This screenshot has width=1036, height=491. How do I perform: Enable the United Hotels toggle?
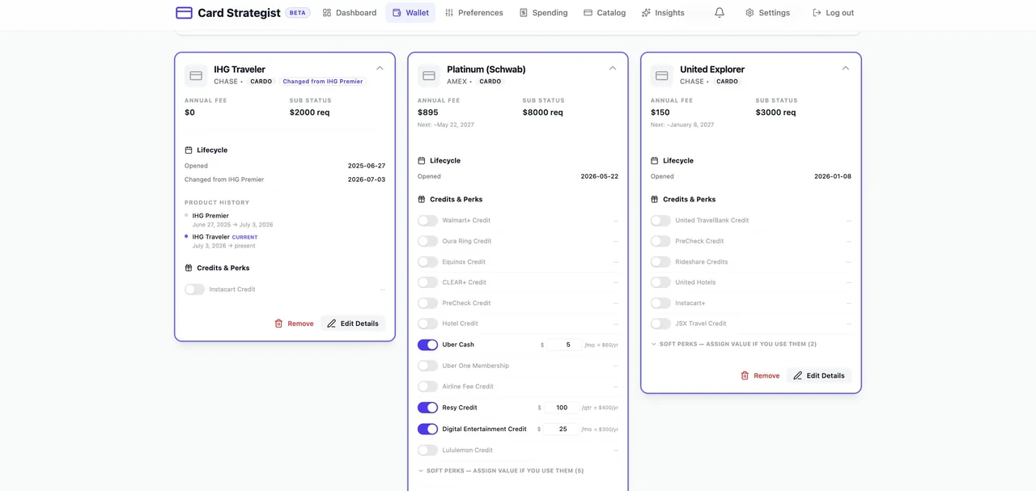coord(661,282)
